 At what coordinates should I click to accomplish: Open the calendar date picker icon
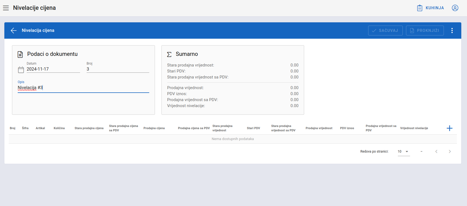pyautogui.click(x=21, y=70)
